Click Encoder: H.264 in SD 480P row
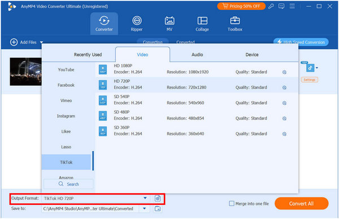 pos(128,118)
